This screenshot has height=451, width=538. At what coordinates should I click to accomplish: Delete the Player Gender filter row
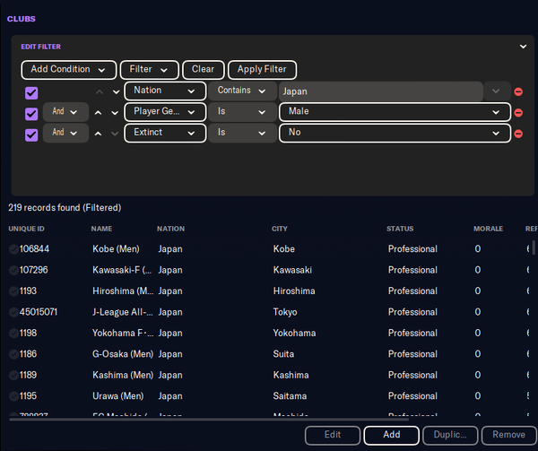click(x=518, y=113)
